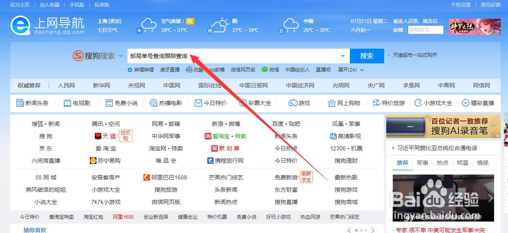Image resolution: width=508 pixels, height=233 pixels.
Task: Open 阿里1688 red bottom link
Action: pos(123,217)
